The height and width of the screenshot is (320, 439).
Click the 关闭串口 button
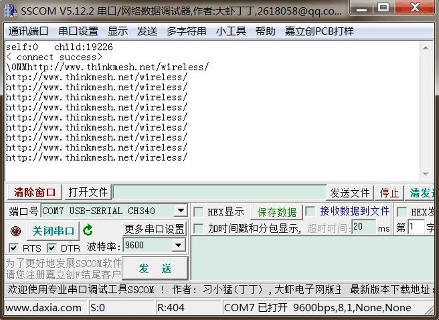click(53, 231)
